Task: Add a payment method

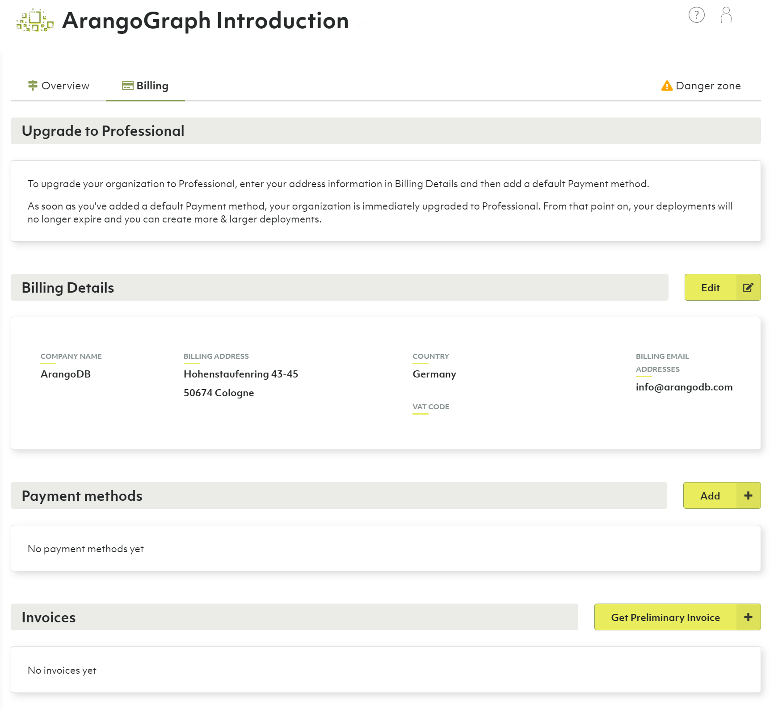Action: click(722, 495)
